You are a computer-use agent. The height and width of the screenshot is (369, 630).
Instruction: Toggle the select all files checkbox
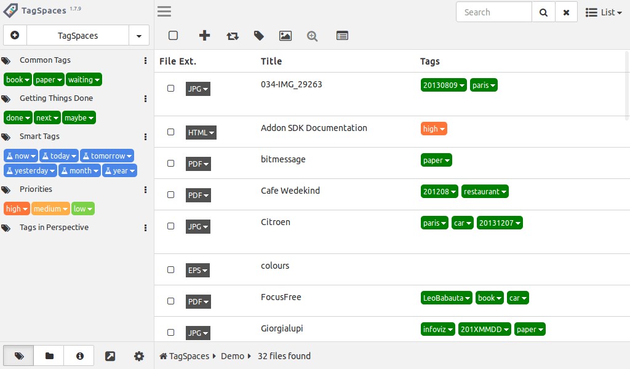(x=173, y=35)
